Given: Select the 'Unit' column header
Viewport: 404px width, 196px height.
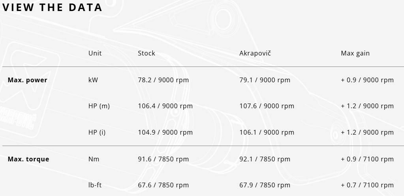Looking at the screenshot, I should coord(95,53).
